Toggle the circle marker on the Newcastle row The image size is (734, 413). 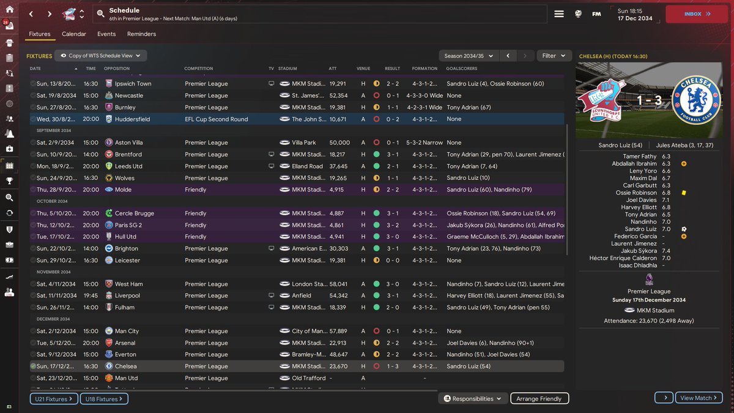click(x=33, y=95)
